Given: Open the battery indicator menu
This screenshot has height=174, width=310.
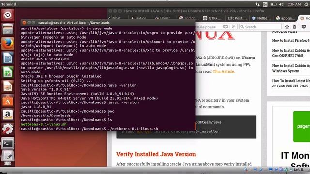Looking at the screenshot, I should tap(273, 4).
